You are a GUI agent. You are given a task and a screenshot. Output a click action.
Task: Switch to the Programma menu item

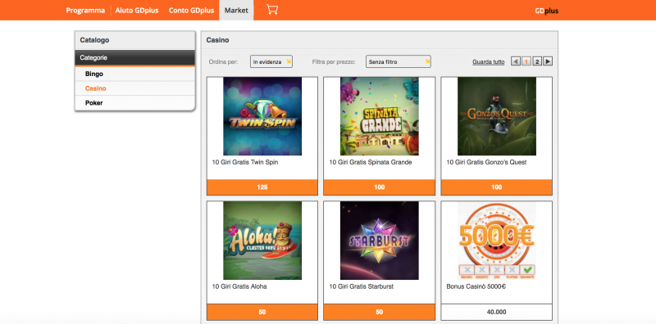point(85,11)
